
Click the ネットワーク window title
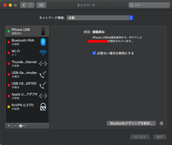(86, 5)
